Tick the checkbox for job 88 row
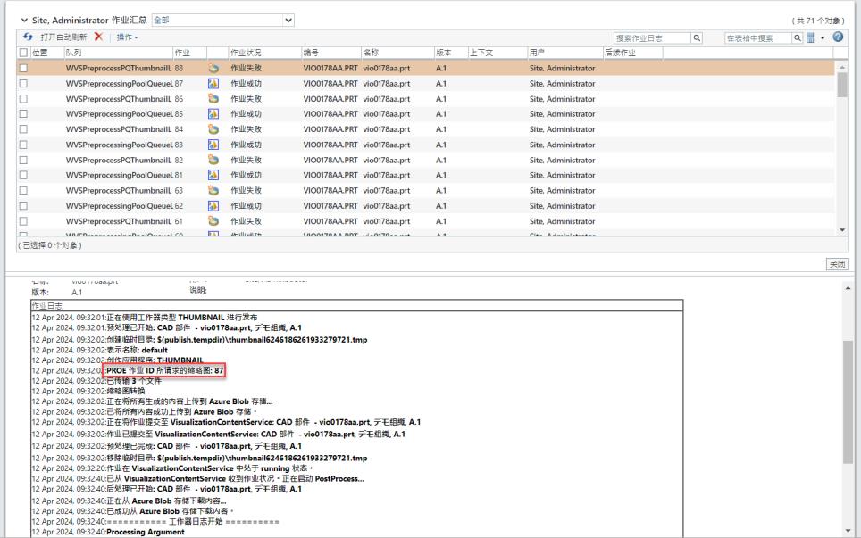 [x=23, y=68]
